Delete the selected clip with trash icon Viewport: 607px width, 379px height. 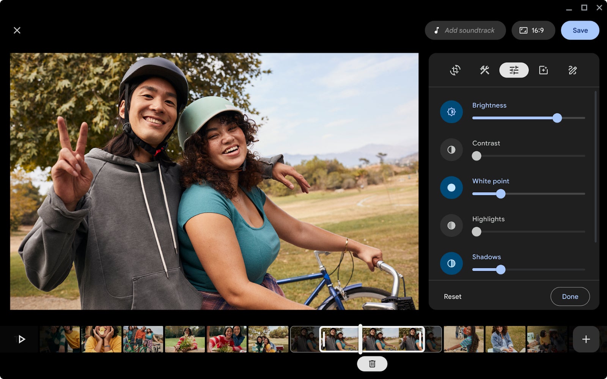pos(372,363)
